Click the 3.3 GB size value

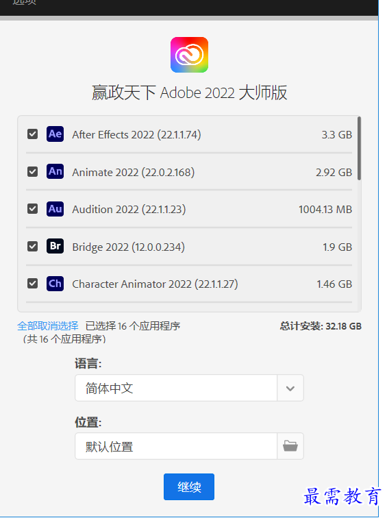[x=337, y=135]
